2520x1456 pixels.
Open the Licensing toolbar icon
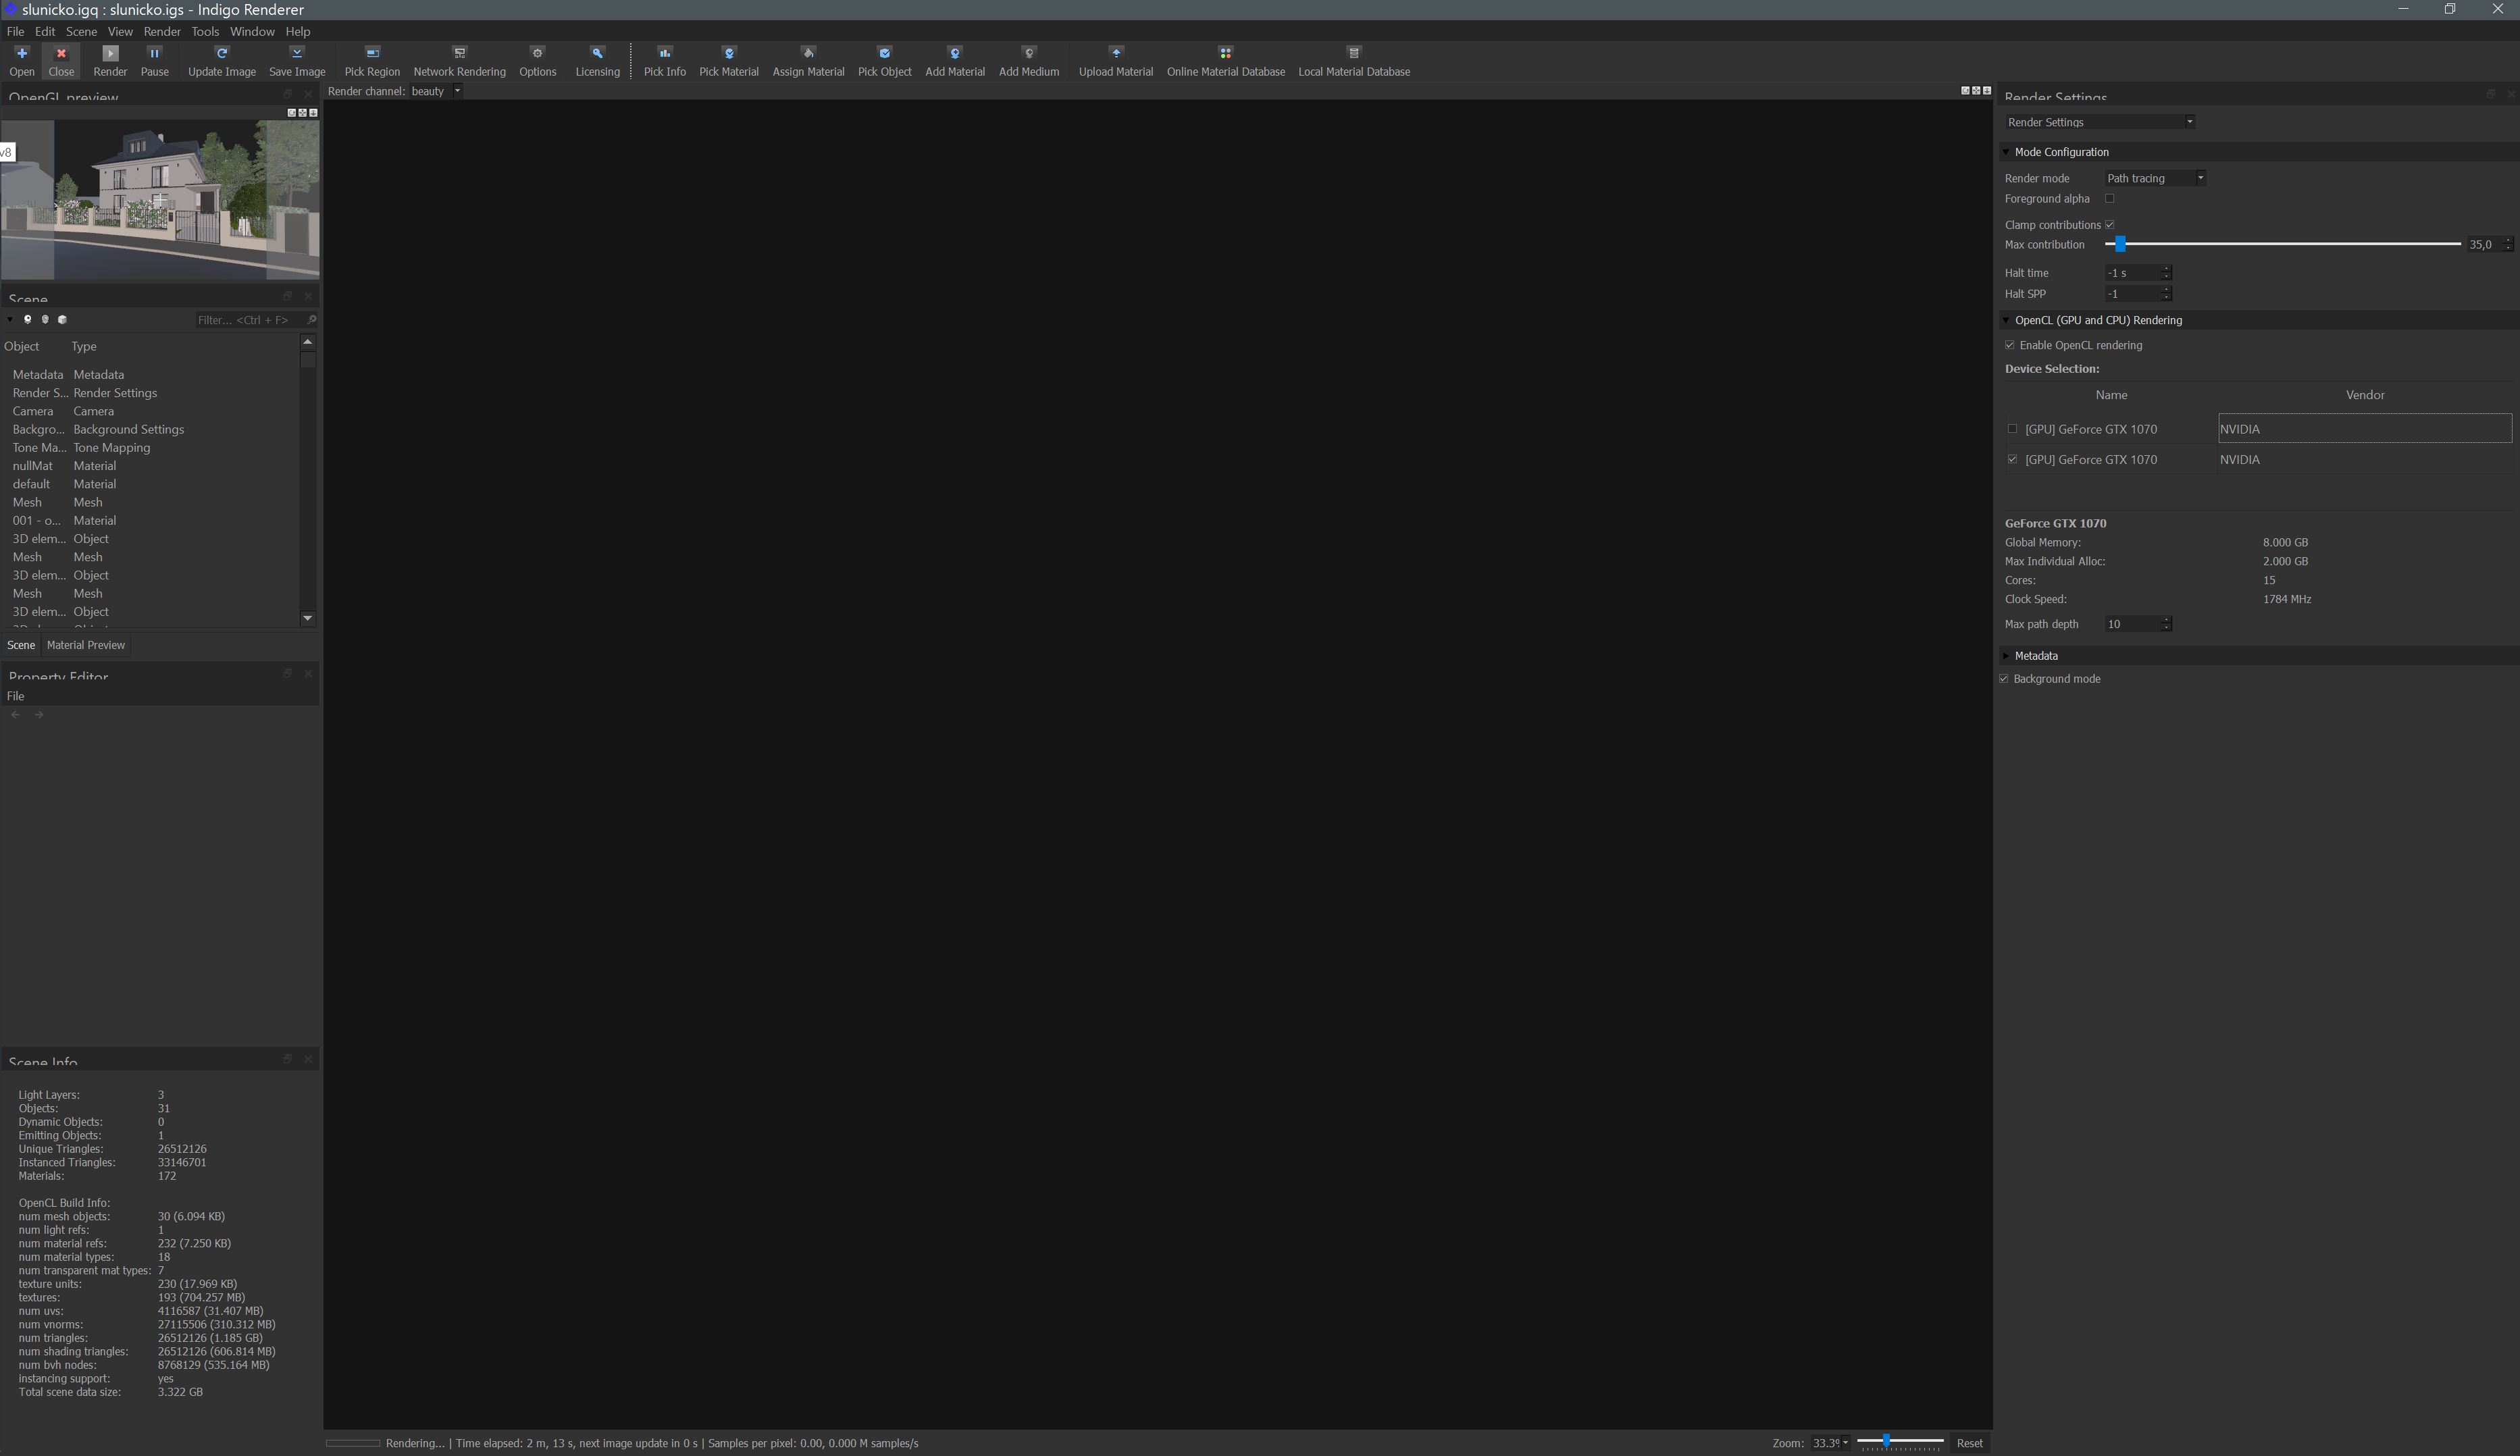coord(598,60)
